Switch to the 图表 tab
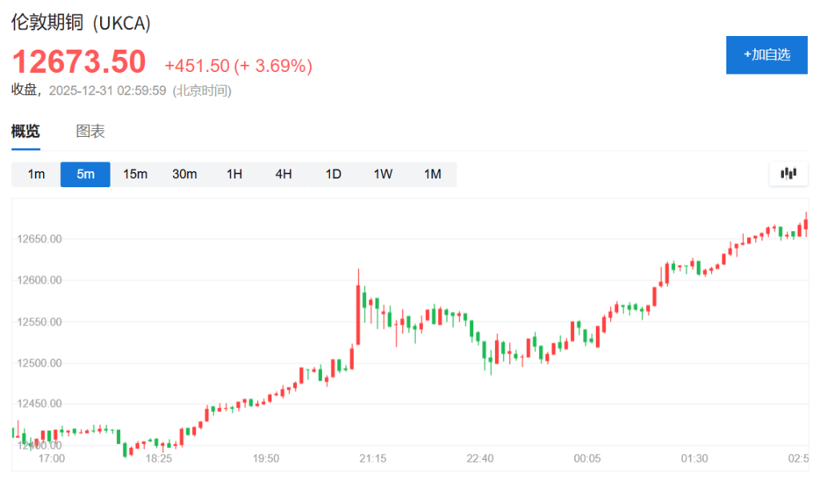Screen dimensions: 820x480 coord(90,132)
